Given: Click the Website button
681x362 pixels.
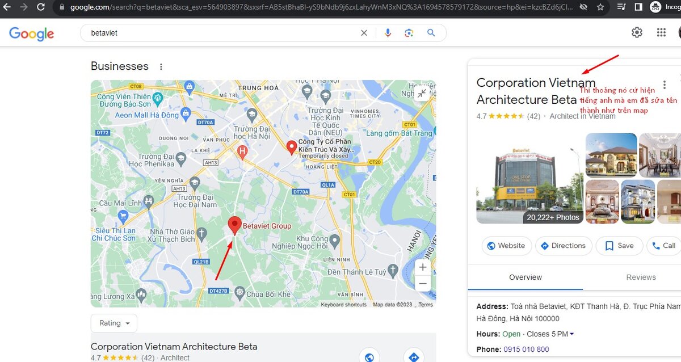Looking at the screenshot, I should pyautogui.click(x=507, y=246).
